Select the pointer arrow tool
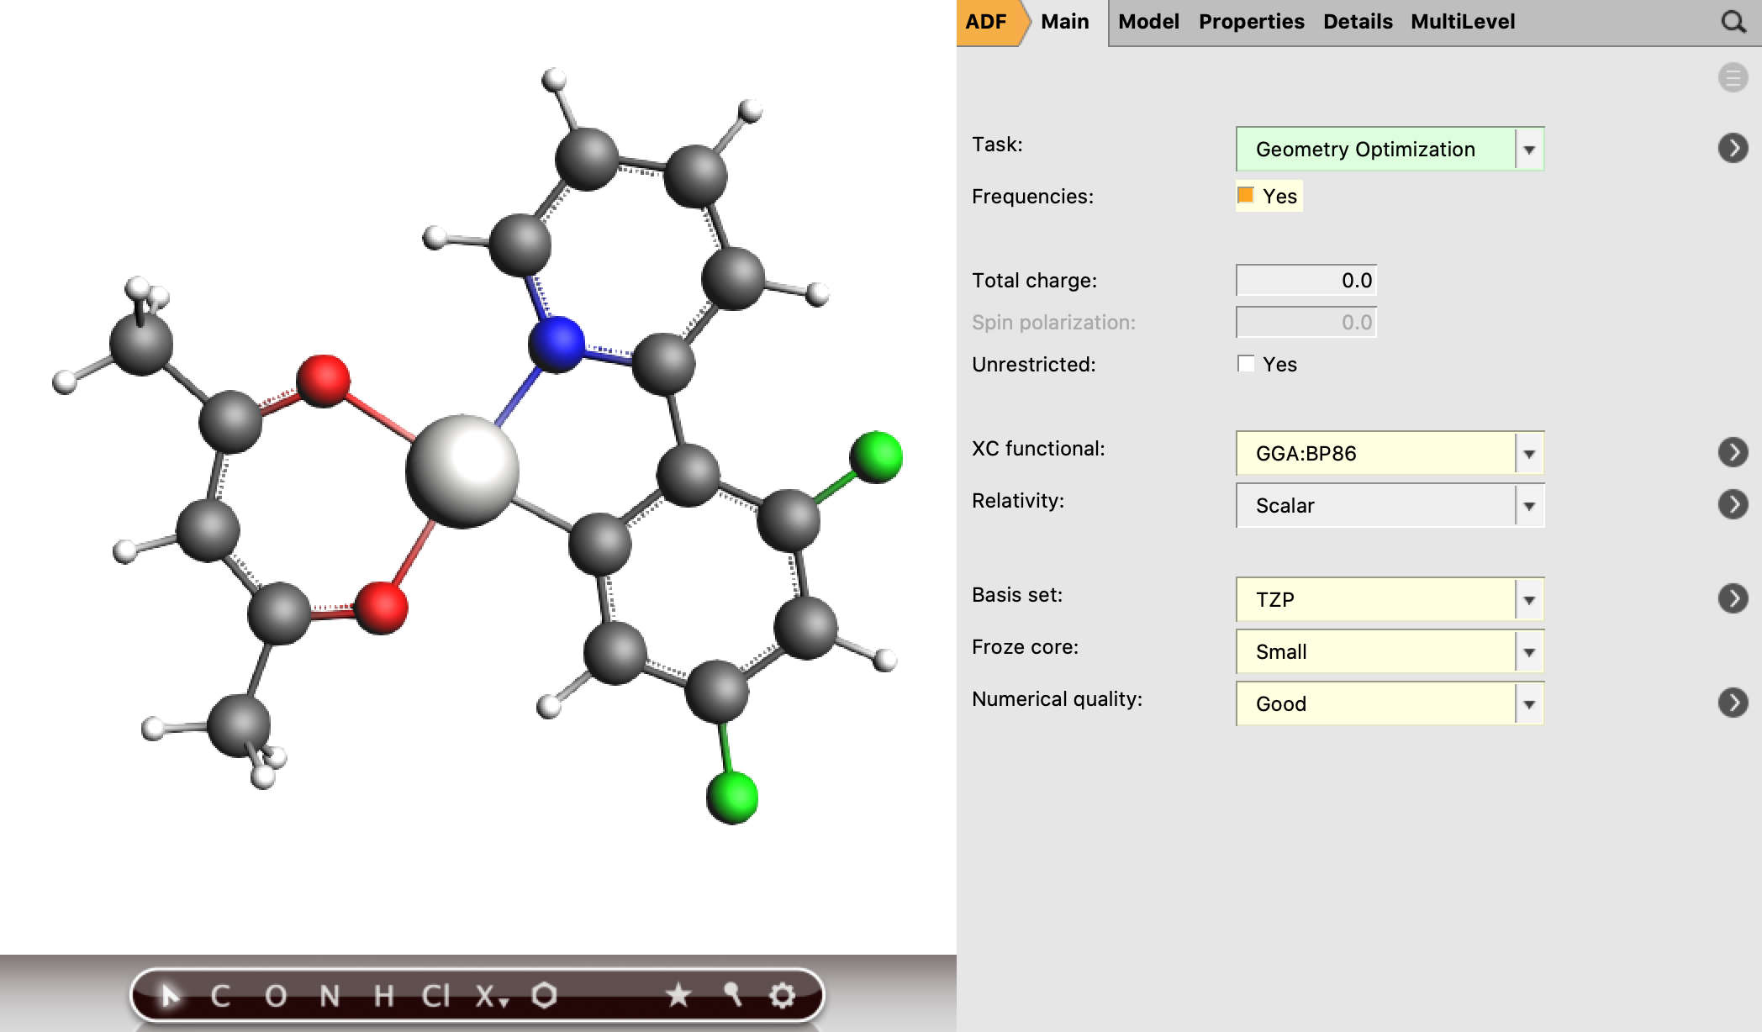The height and width of the screenshot is (1032, 1762). pyautogui.click(x=170, y=997)
